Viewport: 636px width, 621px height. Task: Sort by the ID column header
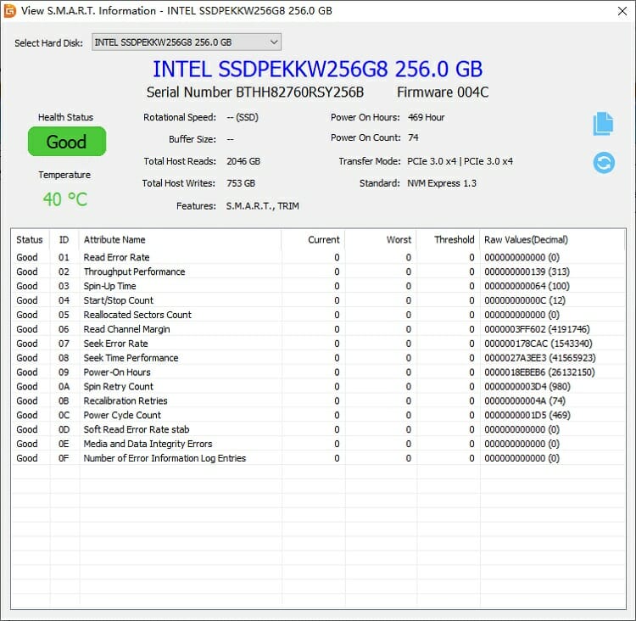[x=64, y=240]
